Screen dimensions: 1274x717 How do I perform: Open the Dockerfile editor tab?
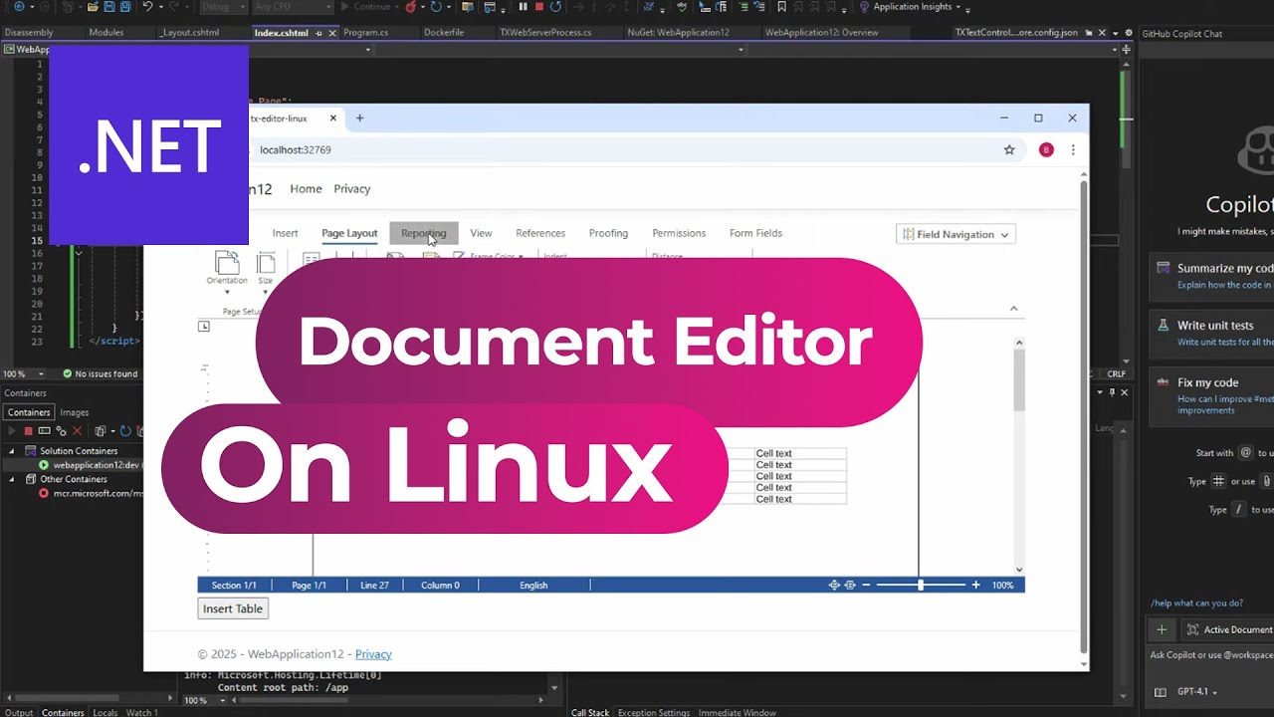click(444, 32)
